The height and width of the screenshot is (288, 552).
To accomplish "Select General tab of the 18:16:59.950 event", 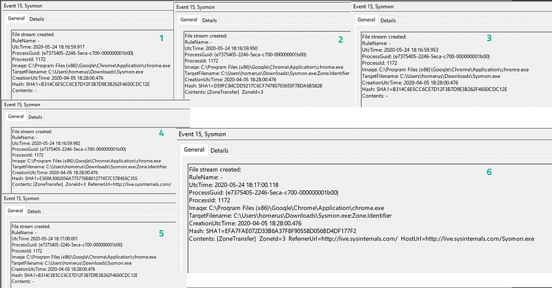I will [x=188, y=20].
